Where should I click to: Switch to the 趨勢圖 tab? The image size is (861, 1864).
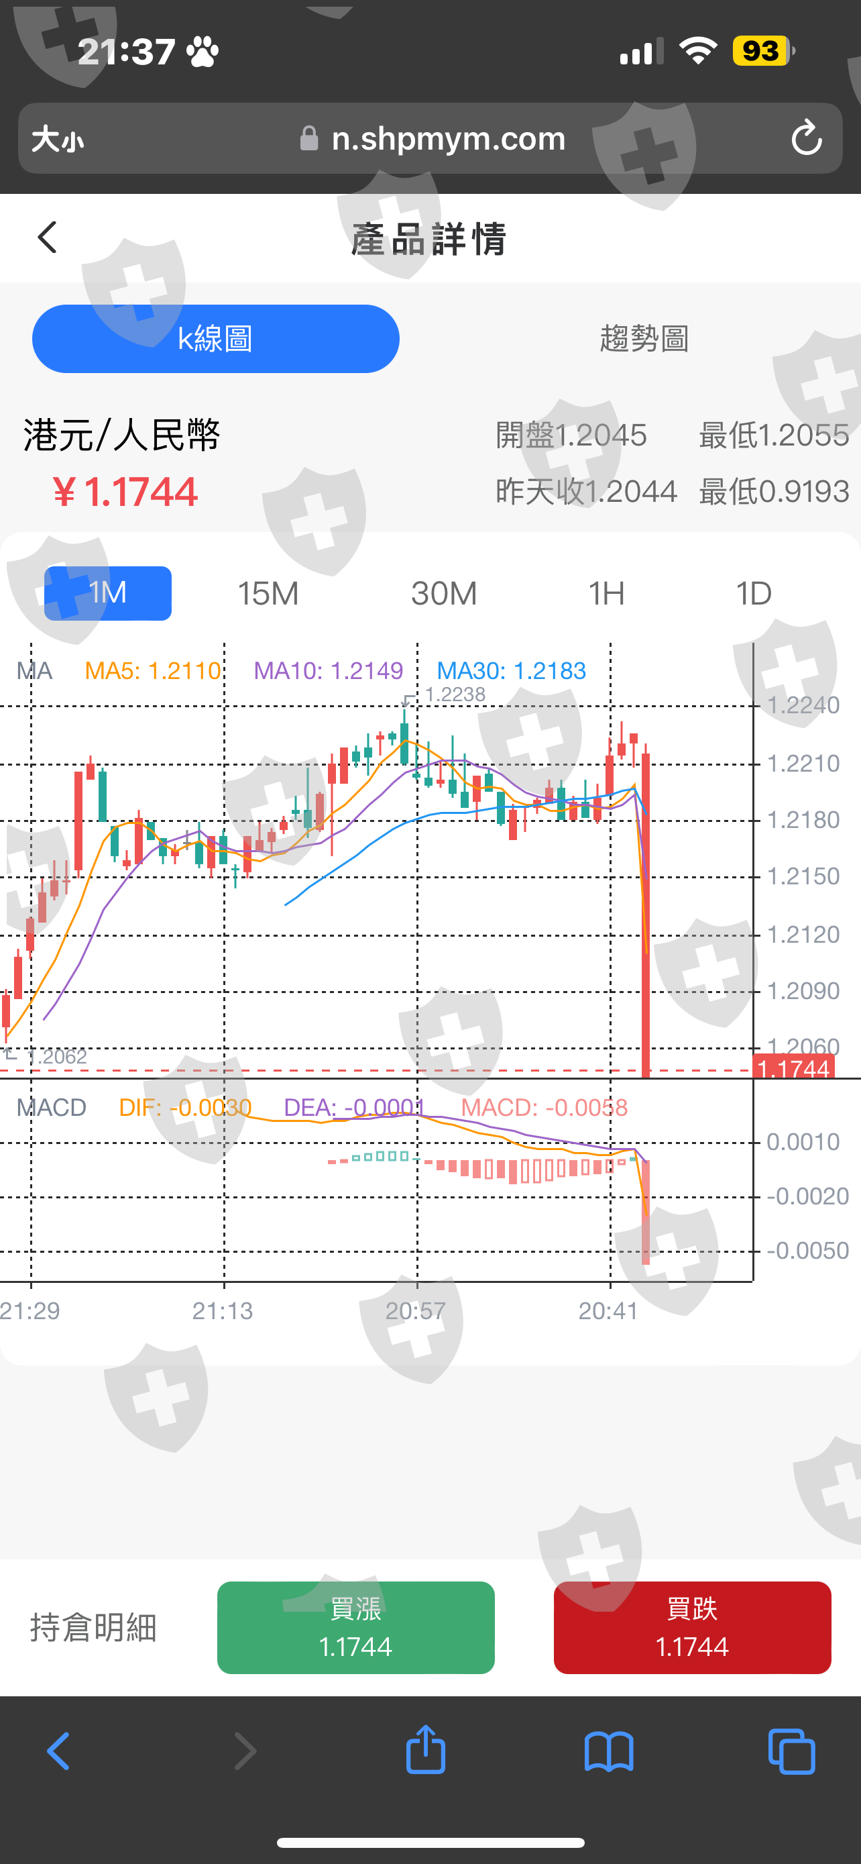click(x=644, y=339)
